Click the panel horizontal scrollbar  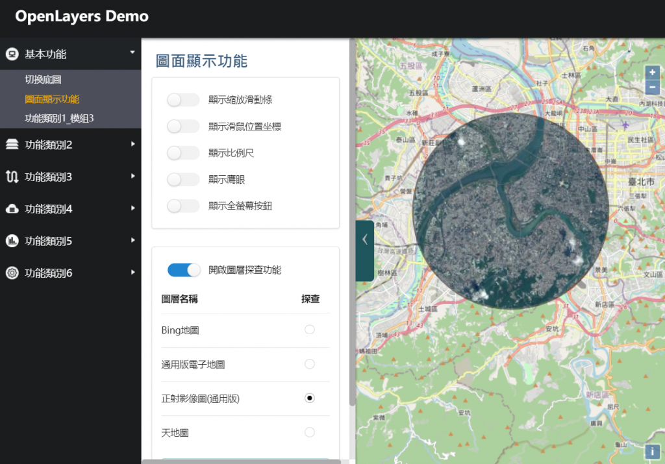pyautogui.click(x=242, y=461)
